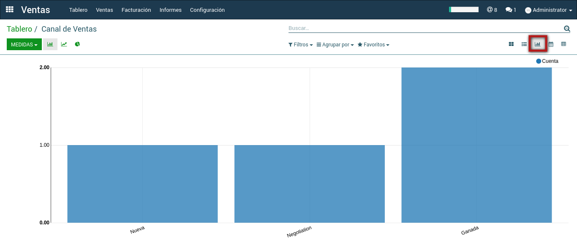
Task: Switch to pie chart mode
Action: [x=77, y=44]
